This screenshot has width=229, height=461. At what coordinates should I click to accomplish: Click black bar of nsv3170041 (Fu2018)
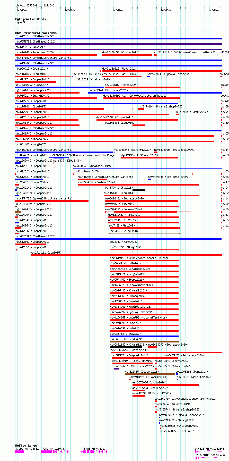[x=139, y=190]
